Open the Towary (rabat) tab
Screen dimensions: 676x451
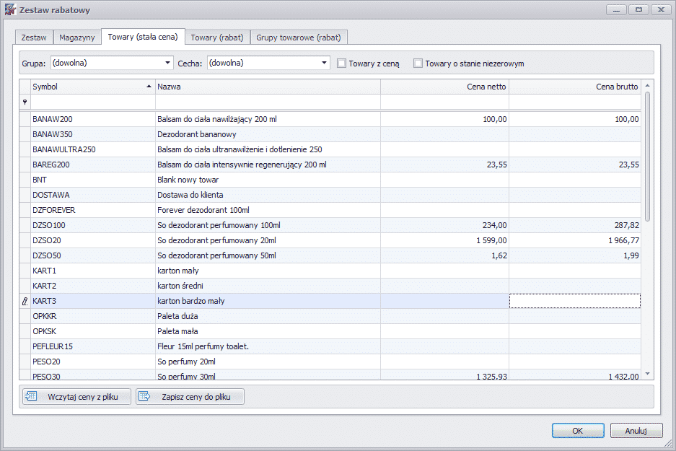[x=217, y=38]
